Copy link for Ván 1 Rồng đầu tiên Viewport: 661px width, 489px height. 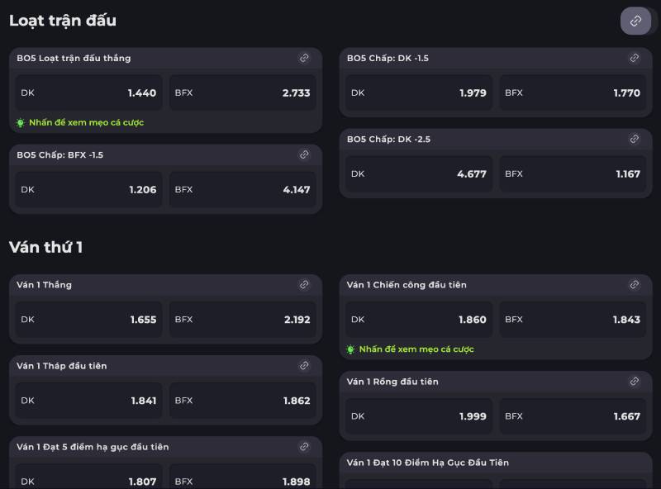click(634, 382)
